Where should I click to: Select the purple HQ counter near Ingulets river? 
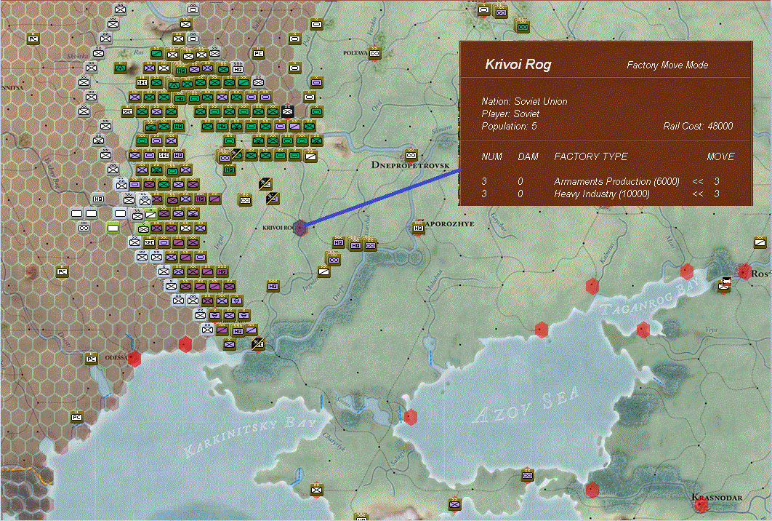(273, 286)
